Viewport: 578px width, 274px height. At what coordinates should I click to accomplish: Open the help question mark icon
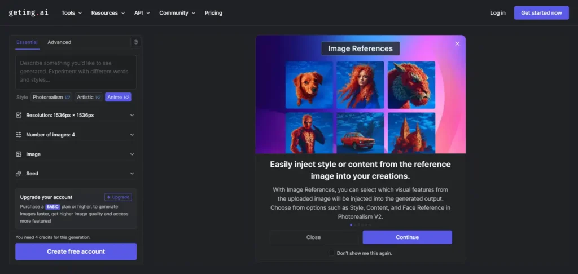135,42
